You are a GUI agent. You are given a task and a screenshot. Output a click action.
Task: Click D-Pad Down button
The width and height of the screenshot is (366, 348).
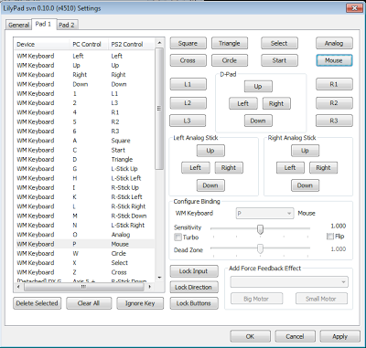258,121
